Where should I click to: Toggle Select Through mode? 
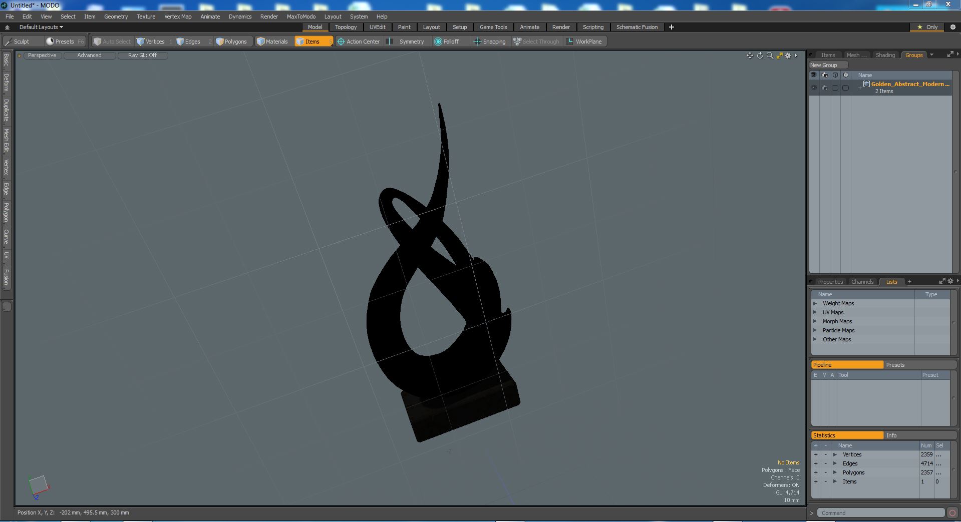point(537,42)
